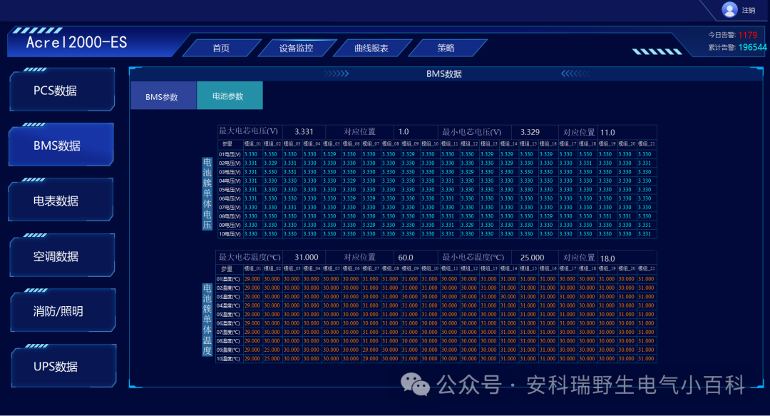Click today's alarm count 1179
The height and width of the screenshot is (416, 770).
(x=747, y=35)
